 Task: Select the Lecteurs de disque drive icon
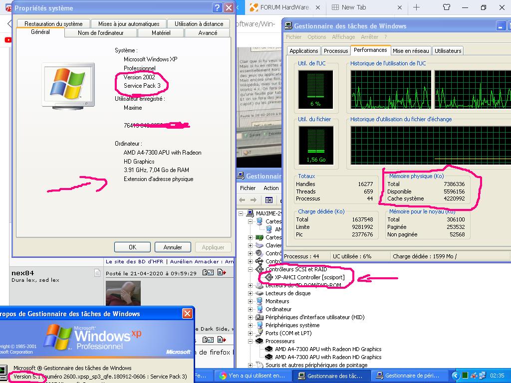pyautogui.click(x=259, y=293)
